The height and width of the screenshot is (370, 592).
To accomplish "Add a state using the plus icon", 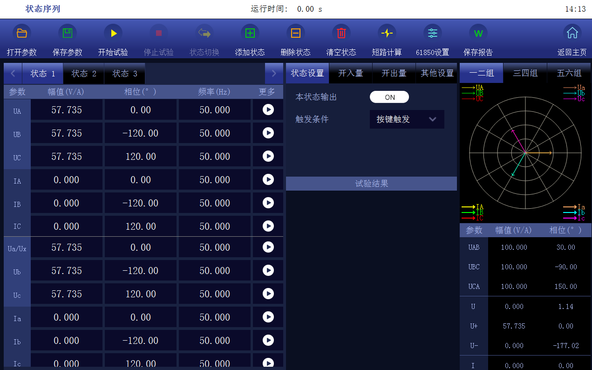I will (x=250, y=33).
